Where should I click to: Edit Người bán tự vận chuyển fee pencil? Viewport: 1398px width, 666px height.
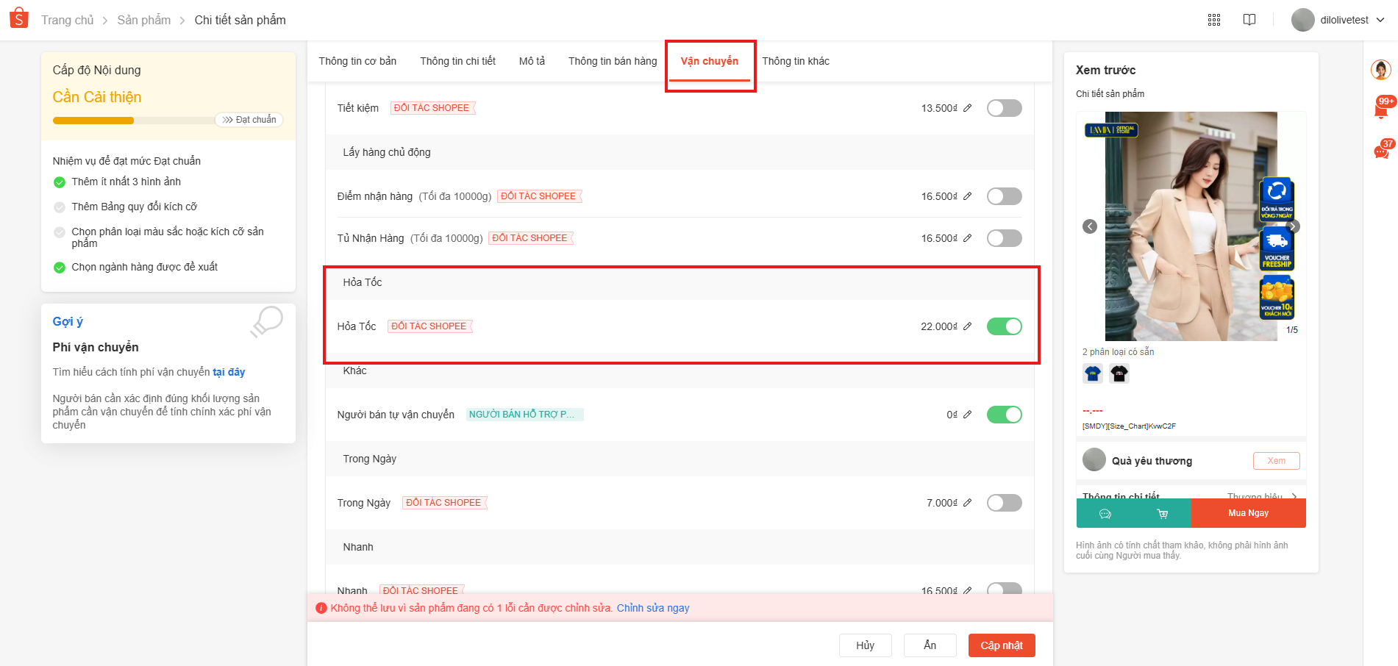[x=968, y=415]
